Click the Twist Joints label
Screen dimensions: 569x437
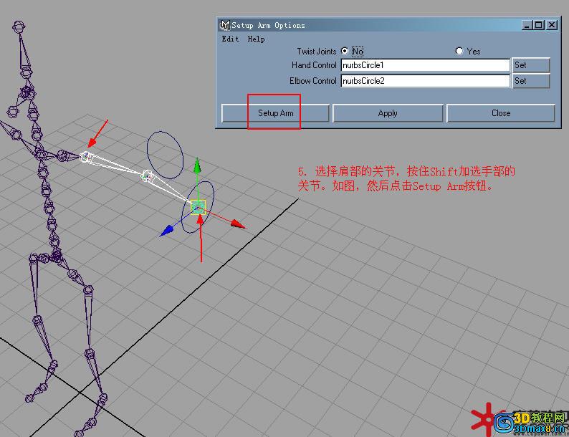pyautogui.click(x=317, y=52)
